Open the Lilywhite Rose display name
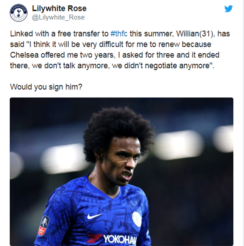Image resolution: width=244 pixels, height=246 pixels. coord(59,8)
